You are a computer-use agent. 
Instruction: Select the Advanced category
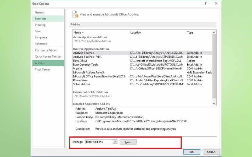[48, 44]
